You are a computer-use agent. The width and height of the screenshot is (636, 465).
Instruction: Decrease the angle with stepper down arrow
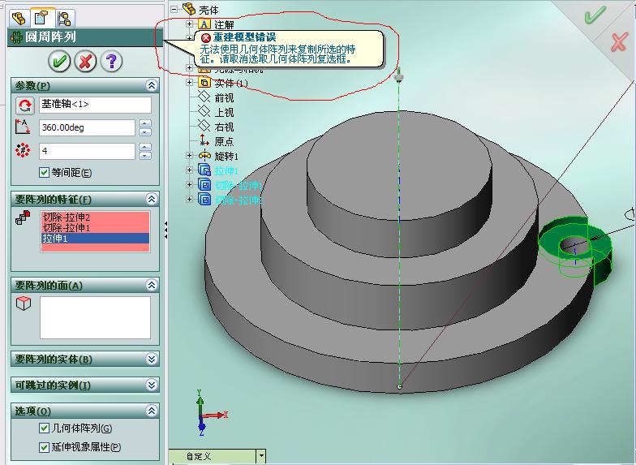(x=145, y=132)
